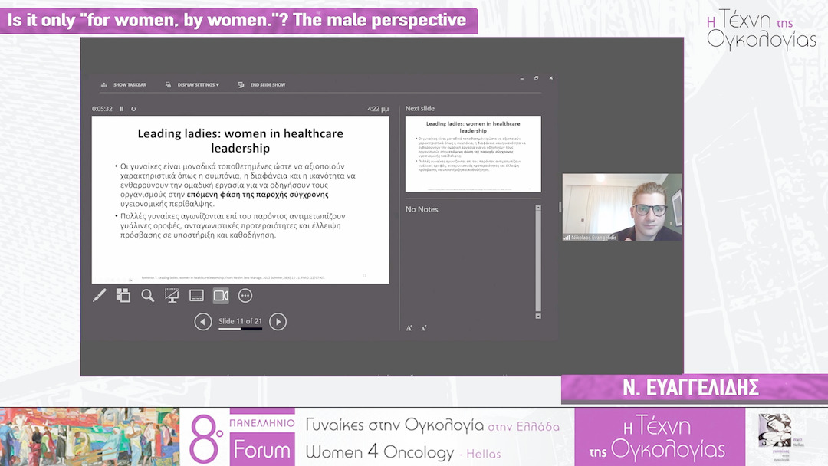The width and height of the screenshot is (828, 466).
Task: Restart the presentation timer
Action: pos(133,108)
